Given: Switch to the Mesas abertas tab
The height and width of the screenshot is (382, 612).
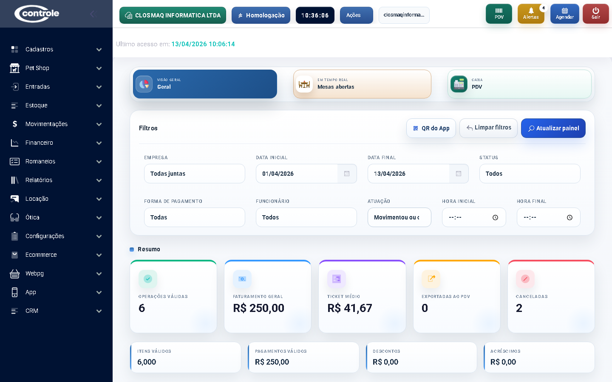Looking at the screenshot, I should [362, 84].
